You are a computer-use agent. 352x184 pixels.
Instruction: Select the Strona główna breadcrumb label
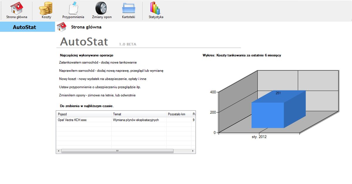point(85,27)
